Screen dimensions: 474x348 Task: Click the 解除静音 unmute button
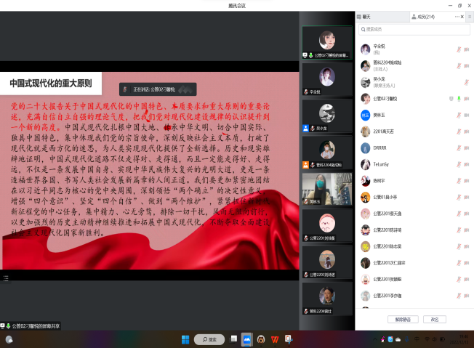(398, 319)
